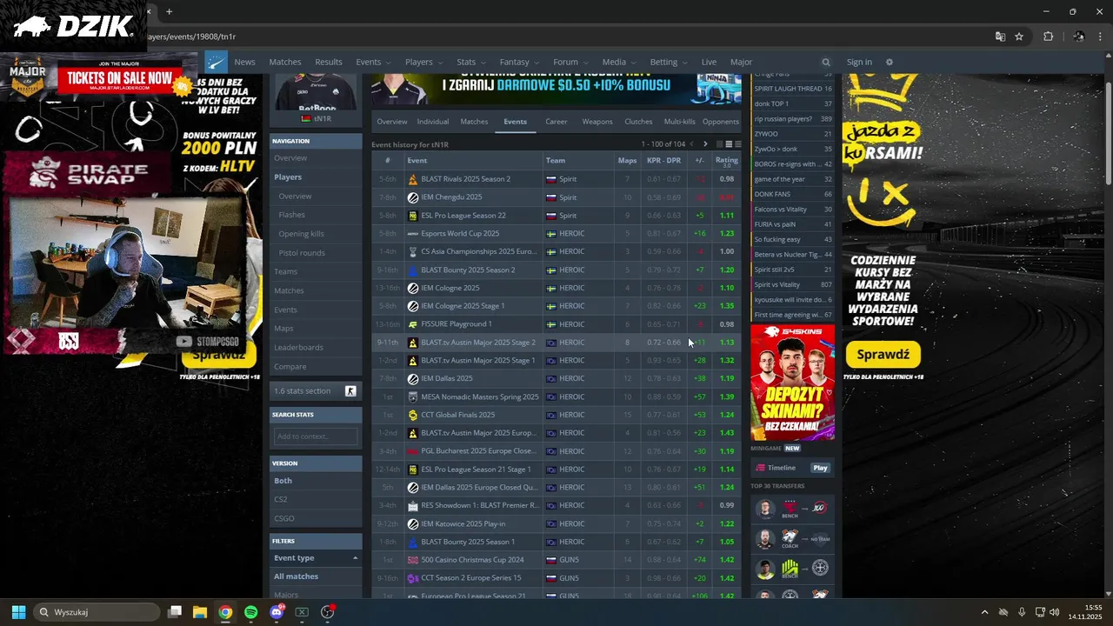Open Windows Start menu
1113x626 pixels.
pos(18,612)
